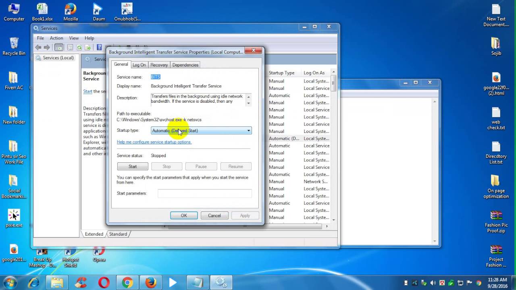Viewport: 516px width, 290px height.
Task: Click the Start service button
Action: [133, 166]
